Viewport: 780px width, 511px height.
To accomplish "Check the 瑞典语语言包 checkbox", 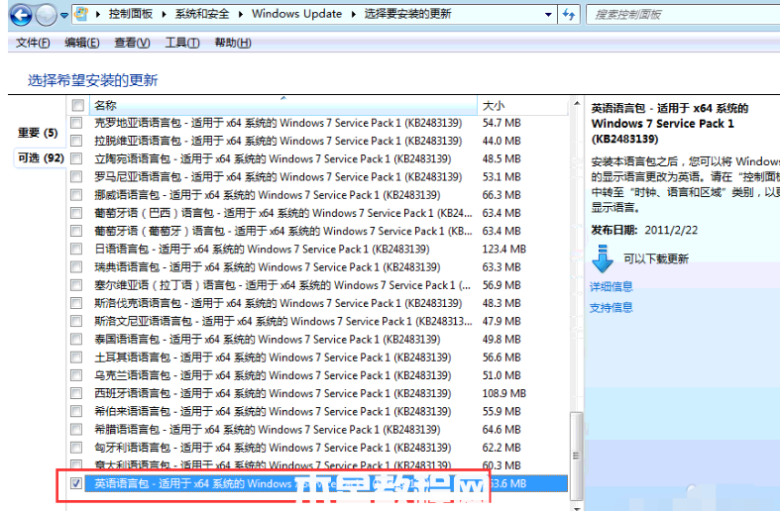I will coord(76,267).
